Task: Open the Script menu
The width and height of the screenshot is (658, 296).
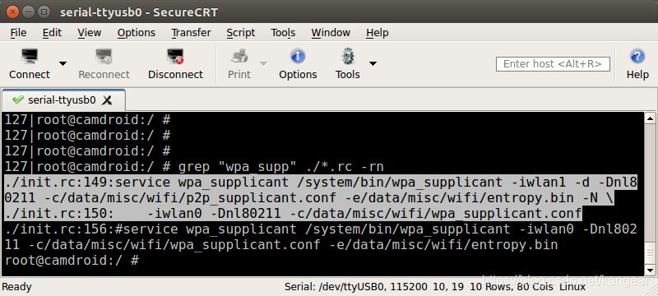Action: [240, 33]
